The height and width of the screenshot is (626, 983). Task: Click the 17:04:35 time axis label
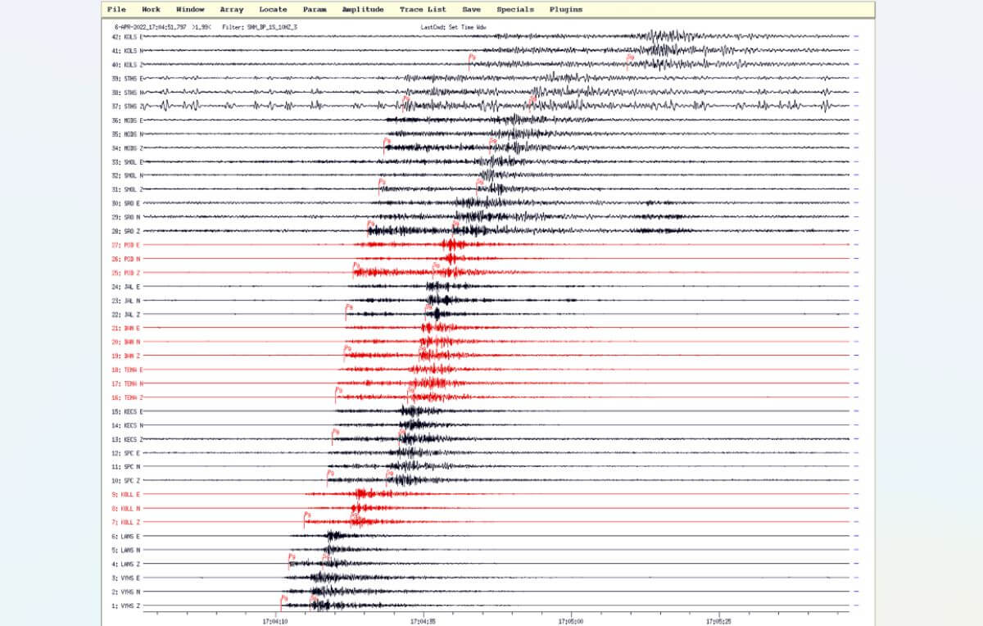[423, 621]
